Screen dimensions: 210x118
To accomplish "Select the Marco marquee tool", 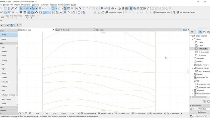I will coord(9,39).
